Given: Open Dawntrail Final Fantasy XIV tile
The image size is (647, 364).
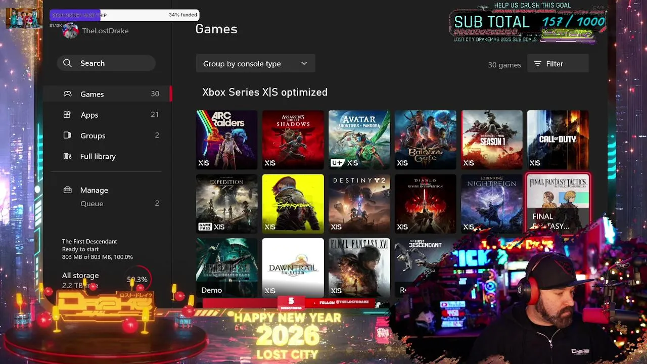Looking at the screenshot, I should coord(293,267).
